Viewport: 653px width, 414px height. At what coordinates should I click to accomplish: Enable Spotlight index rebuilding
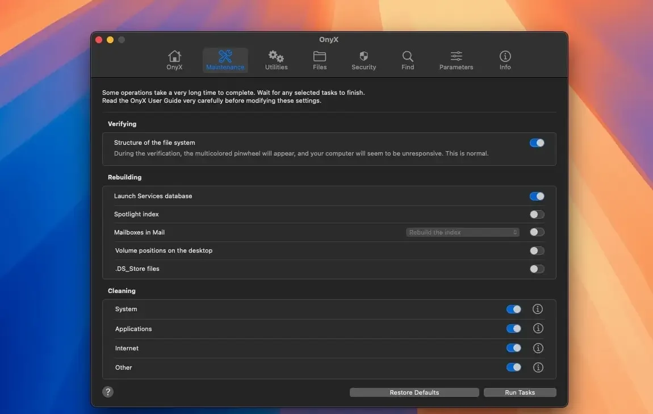(537, 215)
